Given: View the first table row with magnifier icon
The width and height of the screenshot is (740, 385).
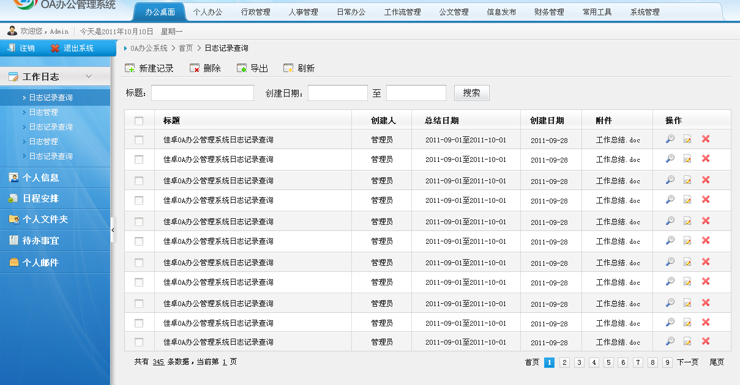Looking at the screenshot, I should click(x=670, y=139).
